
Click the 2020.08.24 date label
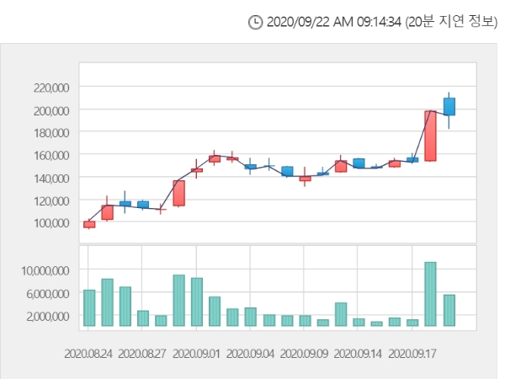(88, 354)
